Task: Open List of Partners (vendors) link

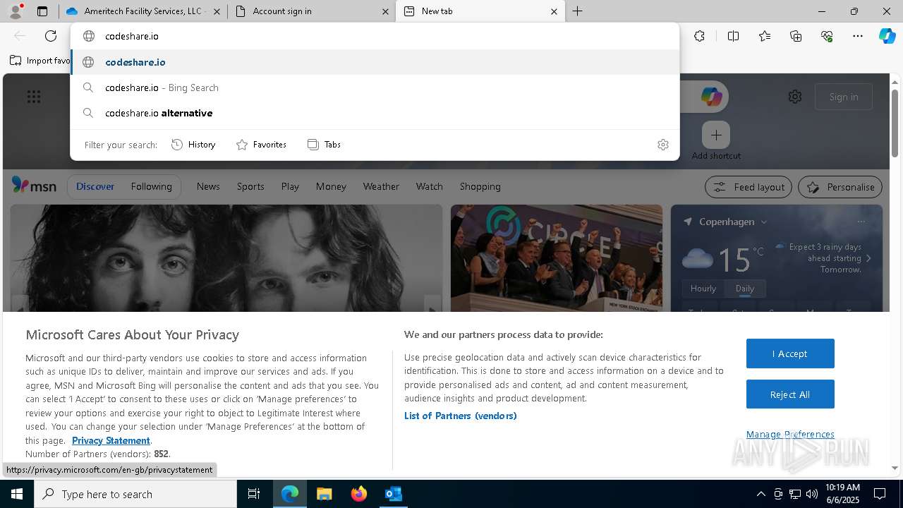Action: (x=461, y=416)
